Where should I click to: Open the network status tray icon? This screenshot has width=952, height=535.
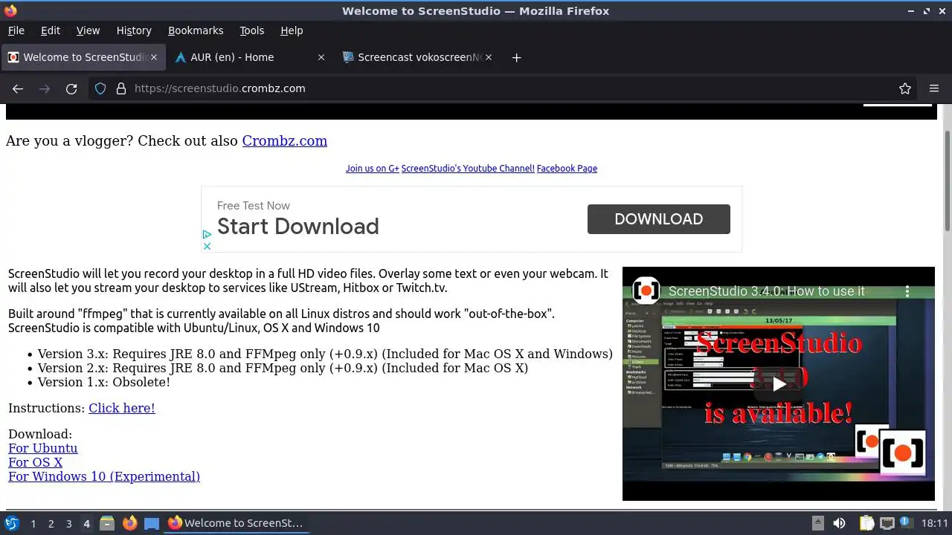887,523
